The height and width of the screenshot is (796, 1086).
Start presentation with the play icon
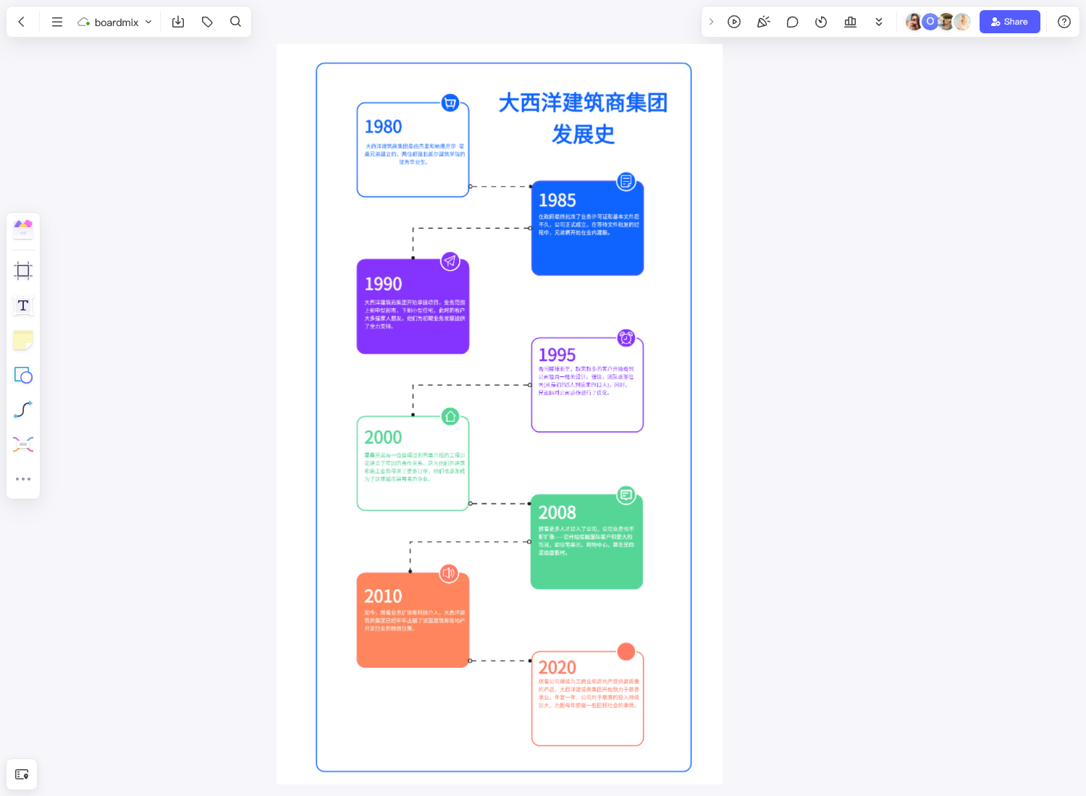(734, 22)
